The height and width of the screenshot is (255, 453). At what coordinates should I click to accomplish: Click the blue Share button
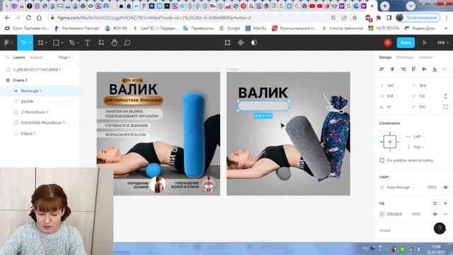[406, 42]
